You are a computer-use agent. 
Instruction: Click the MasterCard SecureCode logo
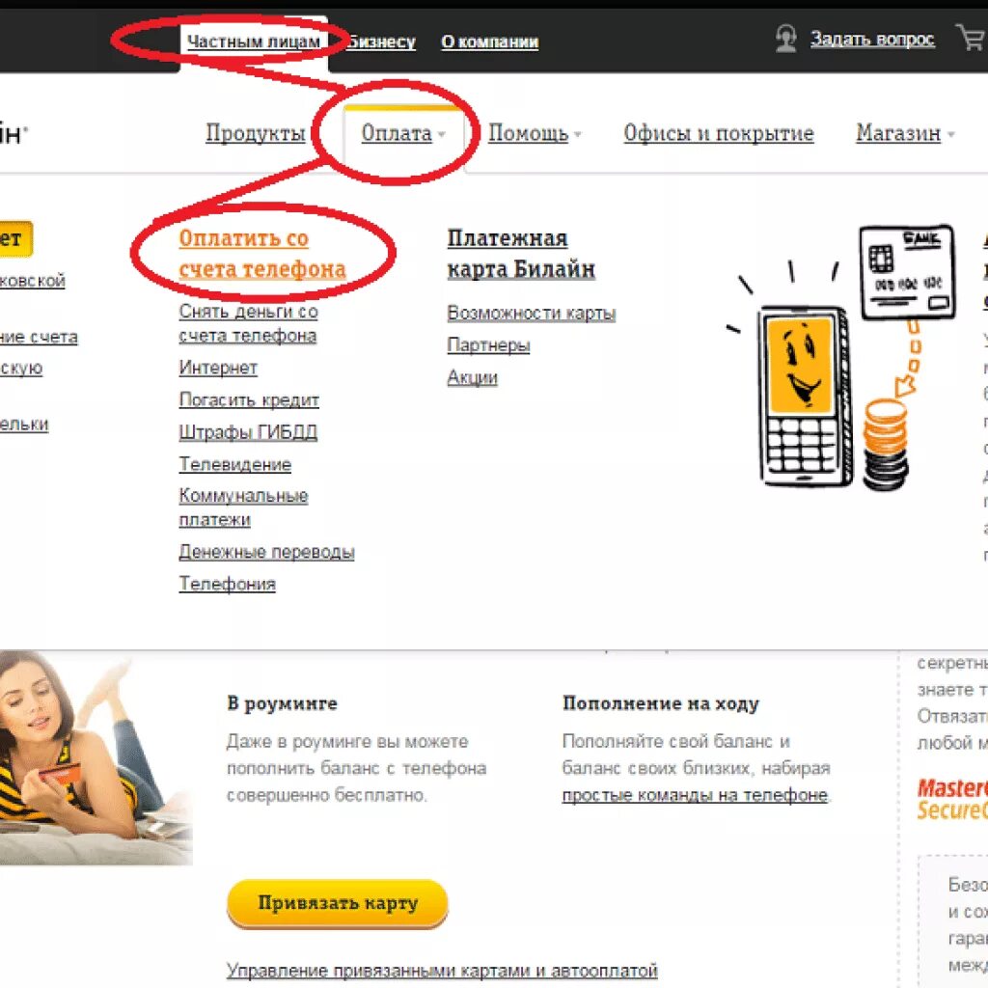[x=952, y=799]
